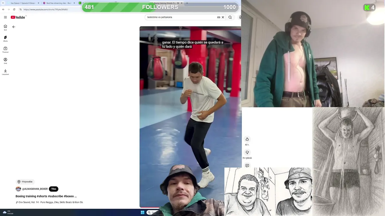Pause the boxing Short video
The height and width of the screenshot is (216, 385).
tap(190, 117)
